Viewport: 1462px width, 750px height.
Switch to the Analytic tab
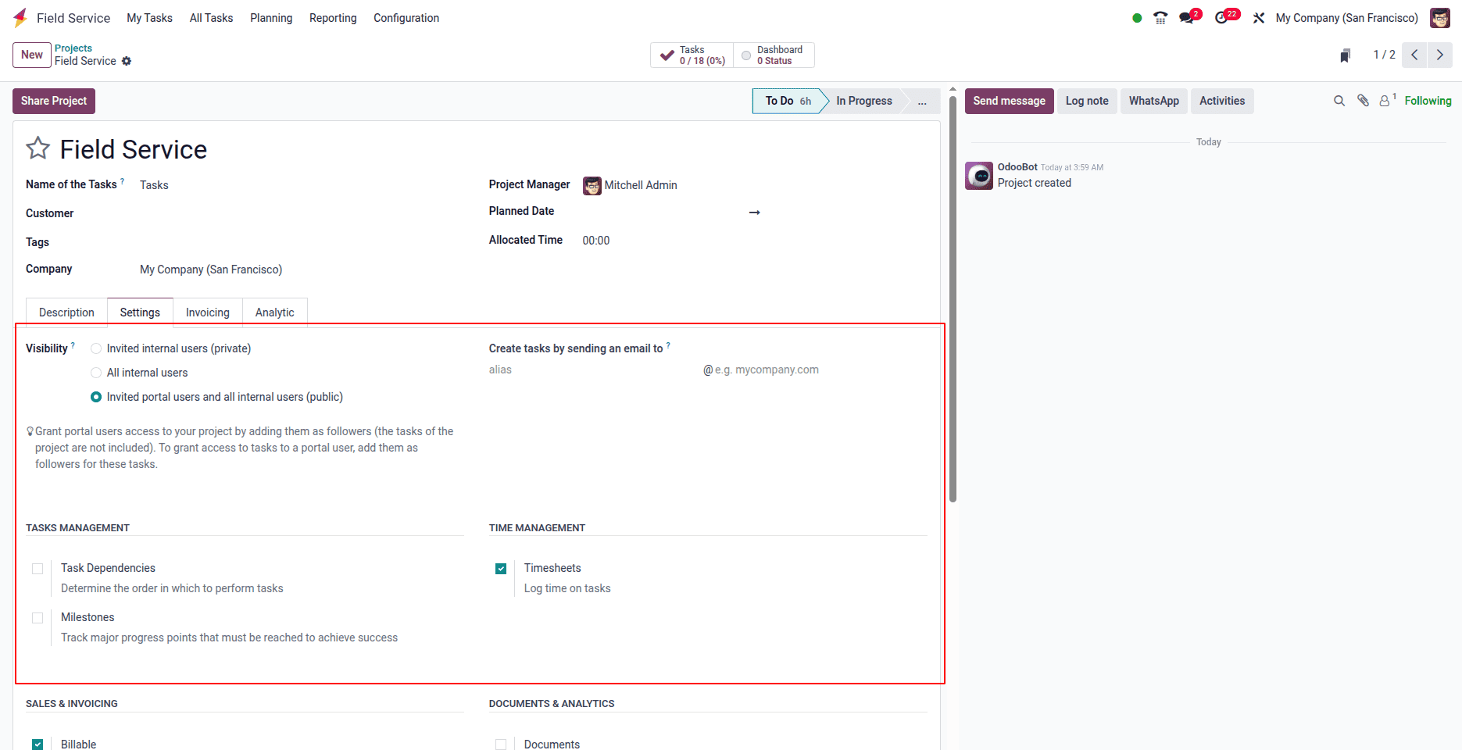(274, 312)
